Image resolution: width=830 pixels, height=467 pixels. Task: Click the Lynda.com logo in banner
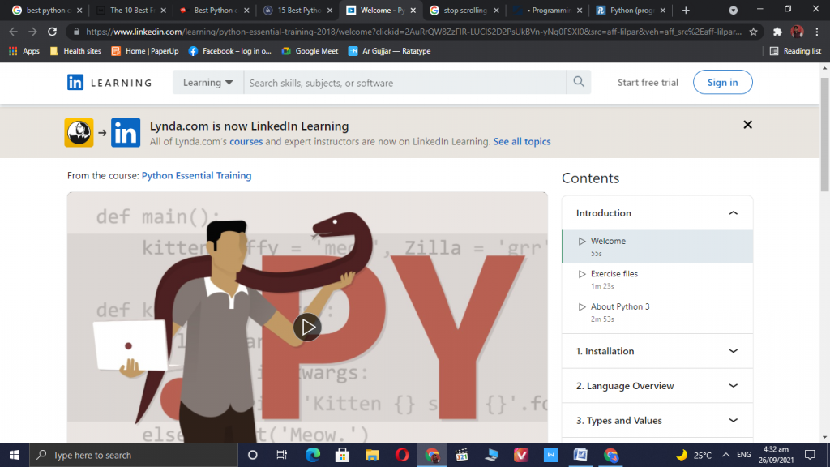pyautogui.click(x=79, y=132)
